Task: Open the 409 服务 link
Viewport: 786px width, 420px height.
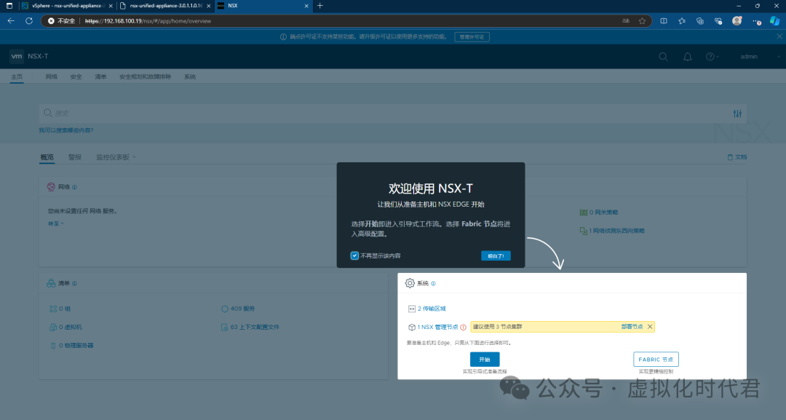Action: click(242, 309)
